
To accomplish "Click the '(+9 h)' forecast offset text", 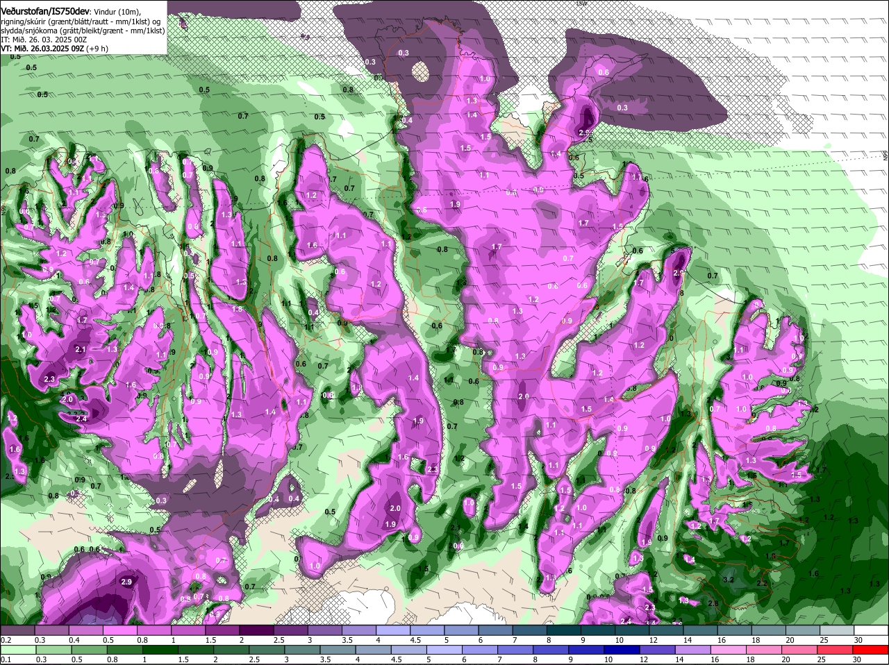I will coord(97,49).
